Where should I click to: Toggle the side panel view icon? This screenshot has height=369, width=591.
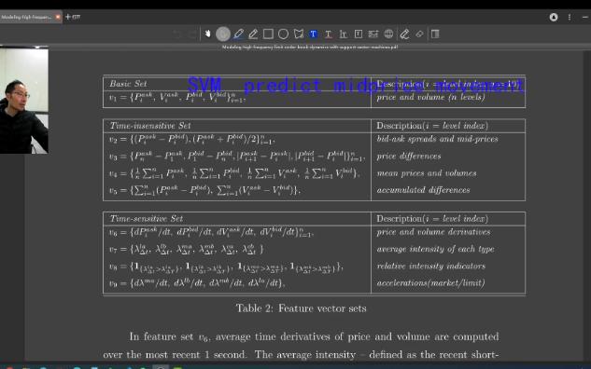click(x=435, y=34)
